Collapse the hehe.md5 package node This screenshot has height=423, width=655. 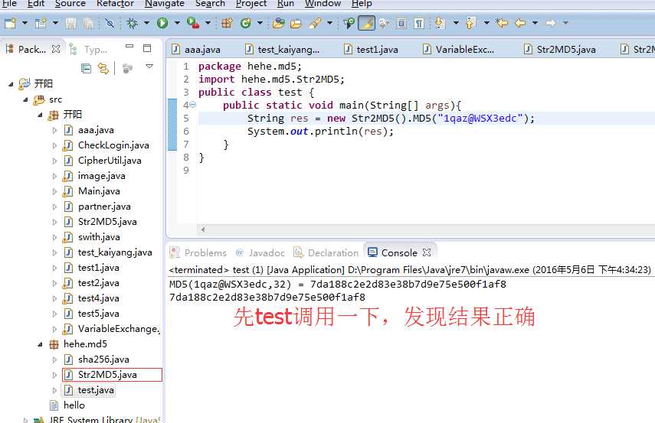(x=40, y=344)
